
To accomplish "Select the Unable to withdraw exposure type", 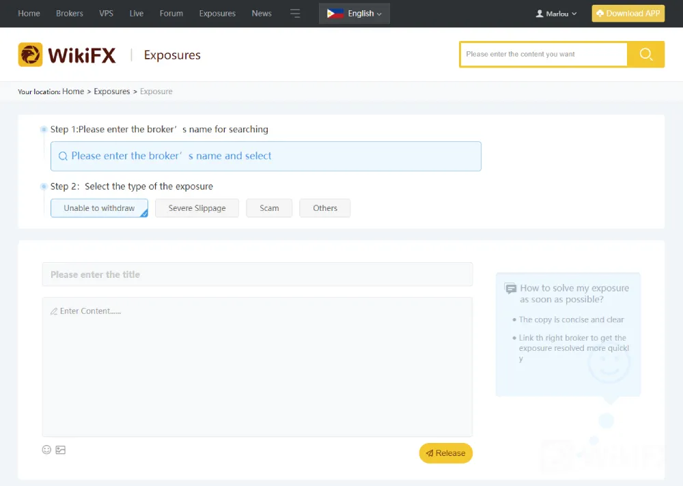I will tap(99, 208).
